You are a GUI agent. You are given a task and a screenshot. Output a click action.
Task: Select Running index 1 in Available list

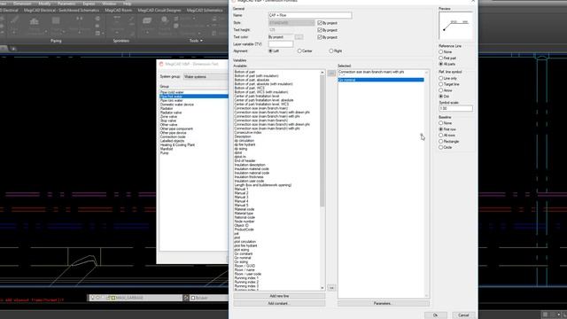click(x=246, y=277)
